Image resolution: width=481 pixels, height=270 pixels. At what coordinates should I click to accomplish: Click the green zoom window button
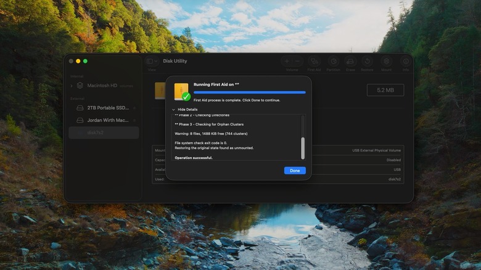[85, 61]
